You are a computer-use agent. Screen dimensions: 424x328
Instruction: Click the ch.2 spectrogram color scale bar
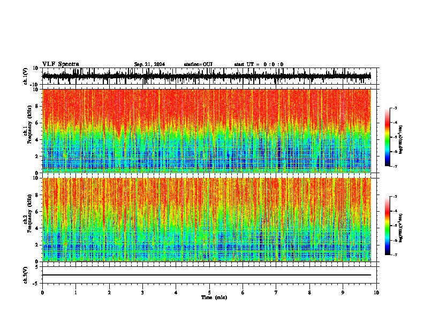pyautogui.click(x=388, y=226)
